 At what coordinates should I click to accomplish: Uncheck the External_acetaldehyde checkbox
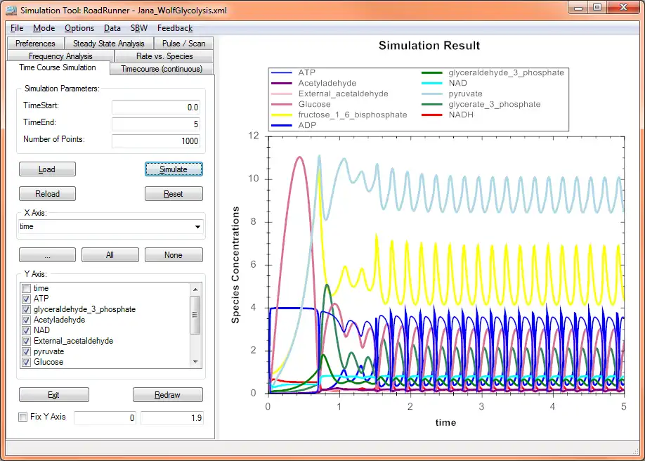(26, 341)
